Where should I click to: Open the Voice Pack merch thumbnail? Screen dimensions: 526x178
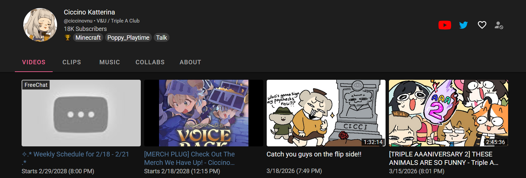pyautogui.click(x=204, y=113)
